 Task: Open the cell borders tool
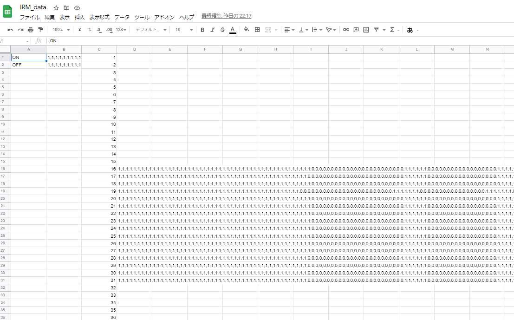[x=257, y=30]
